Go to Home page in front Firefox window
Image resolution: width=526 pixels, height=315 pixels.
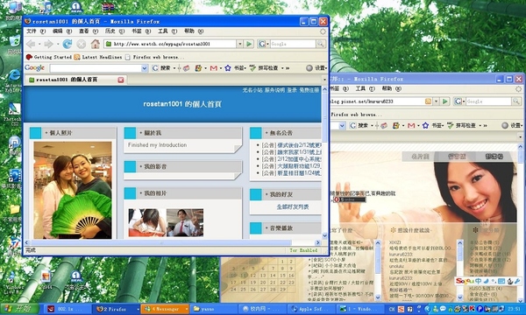pos(96,44)
